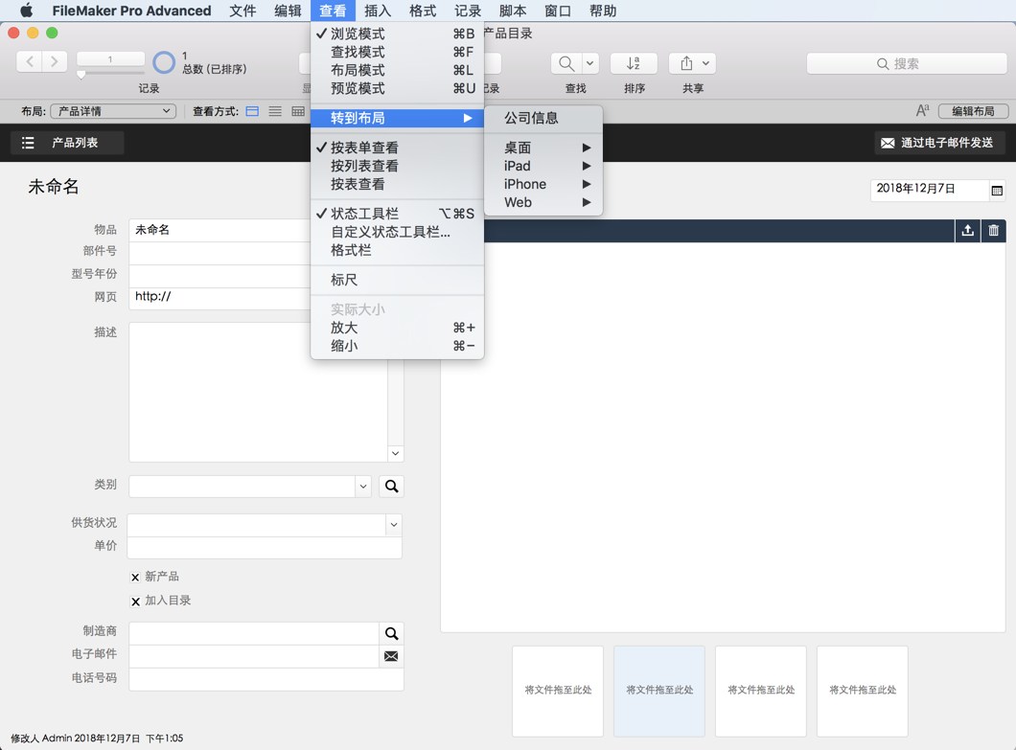Expand the 桌面 submenu

click(x=543, y=148)
